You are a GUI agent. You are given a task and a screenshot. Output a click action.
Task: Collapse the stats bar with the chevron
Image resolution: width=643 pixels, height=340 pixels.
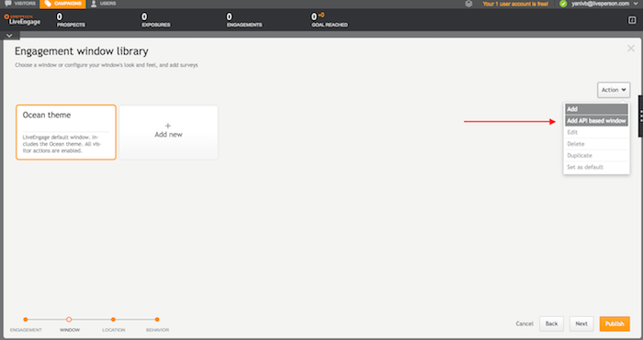[x=9, y=36]
